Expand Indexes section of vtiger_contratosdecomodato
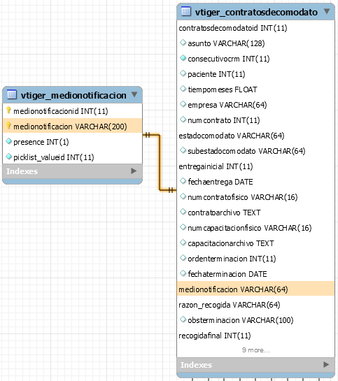Image resolution: width=338 pixels, height=381 pixels. [x=326, y=364]
